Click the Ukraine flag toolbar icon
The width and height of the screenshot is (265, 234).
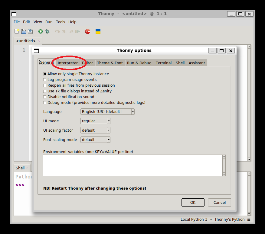[x=98, y=31]
